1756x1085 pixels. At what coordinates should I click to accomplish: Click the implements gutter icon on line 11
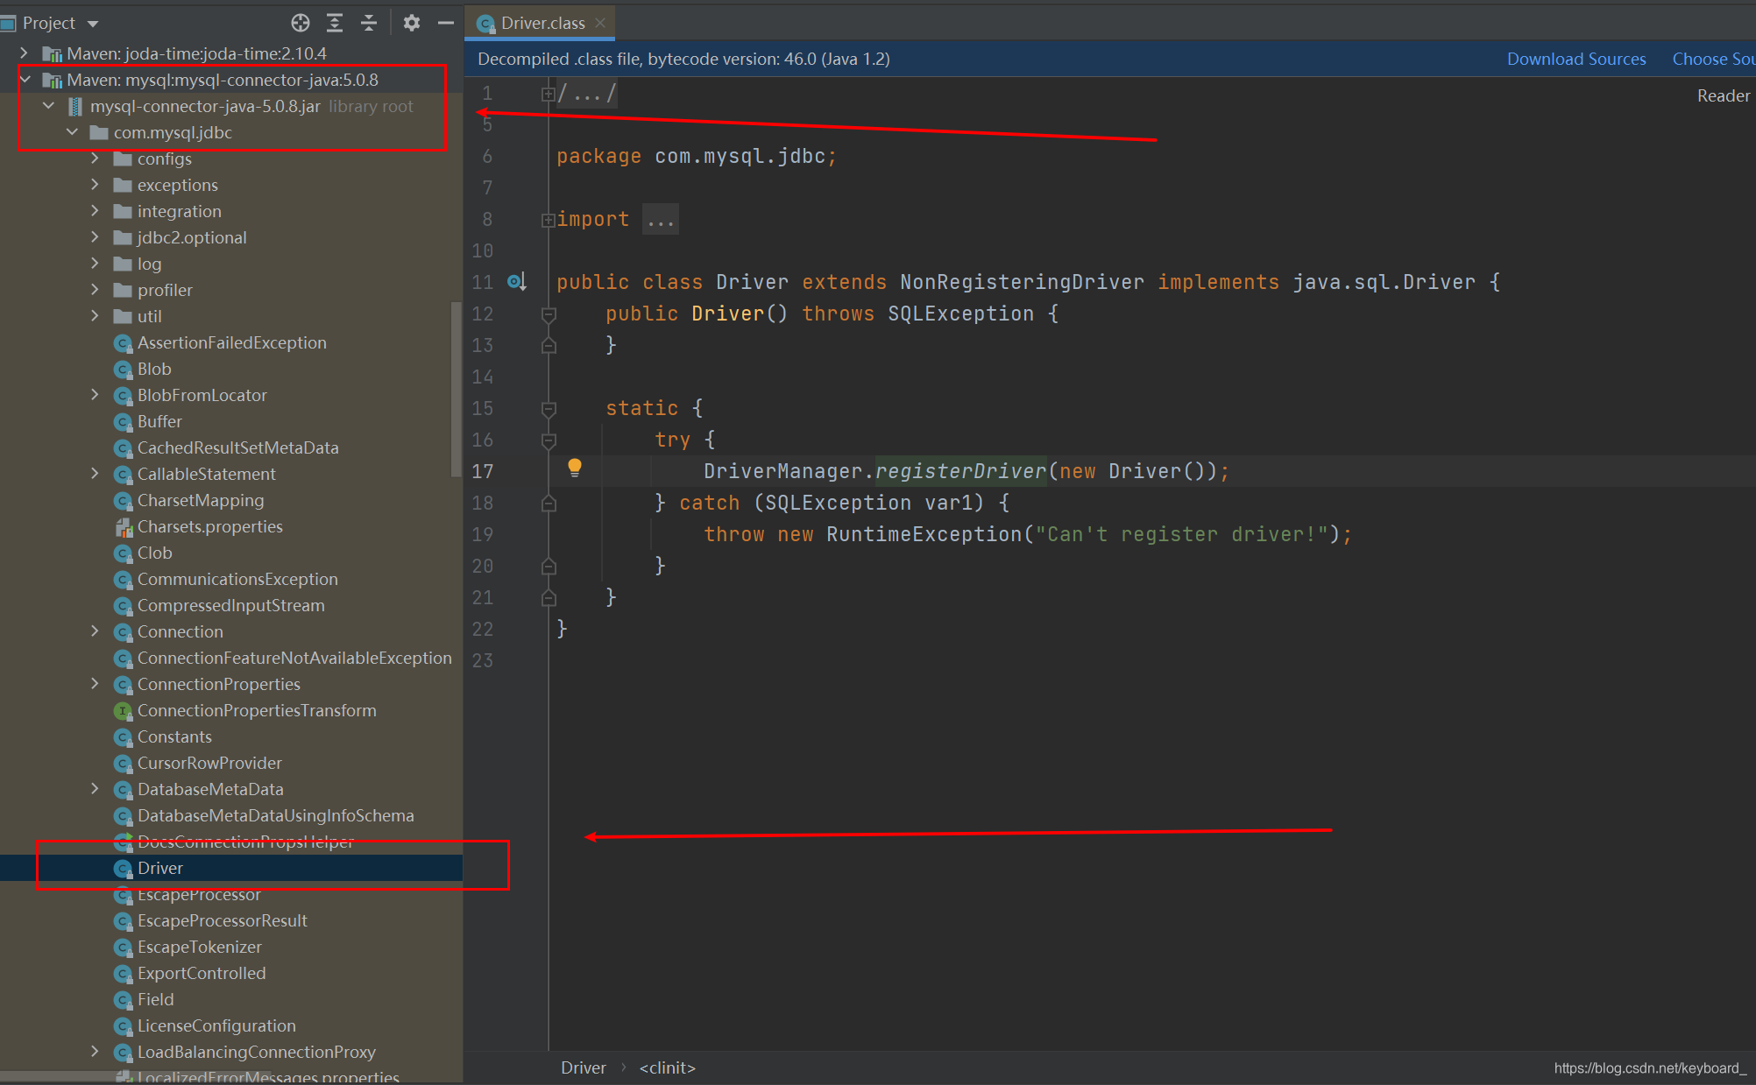tap(516, 282)
